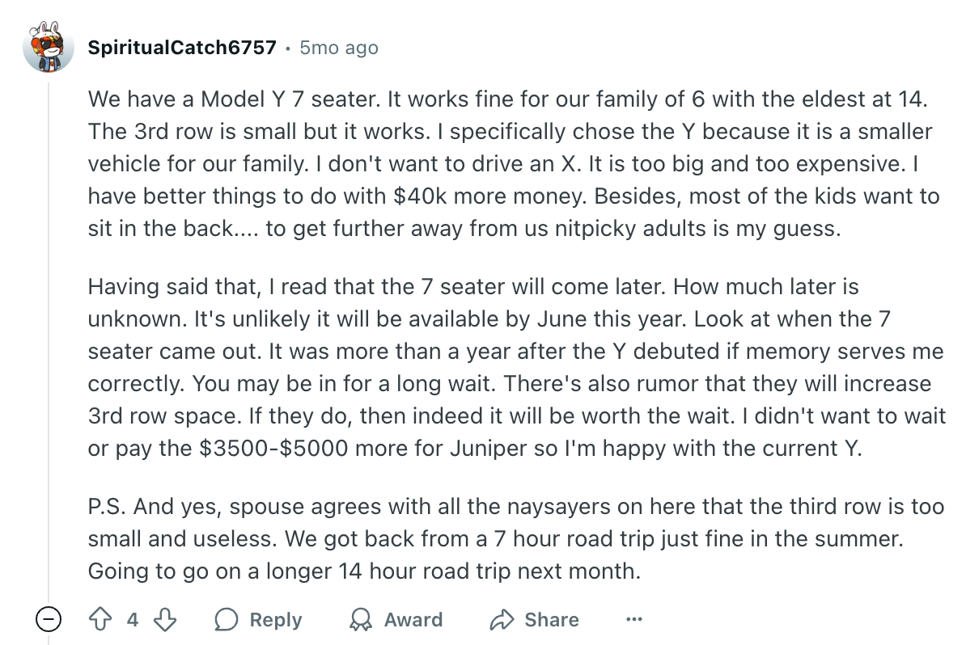
Task: Open SpiritualCatch6757's avatar image
Action: coord(49,48)
